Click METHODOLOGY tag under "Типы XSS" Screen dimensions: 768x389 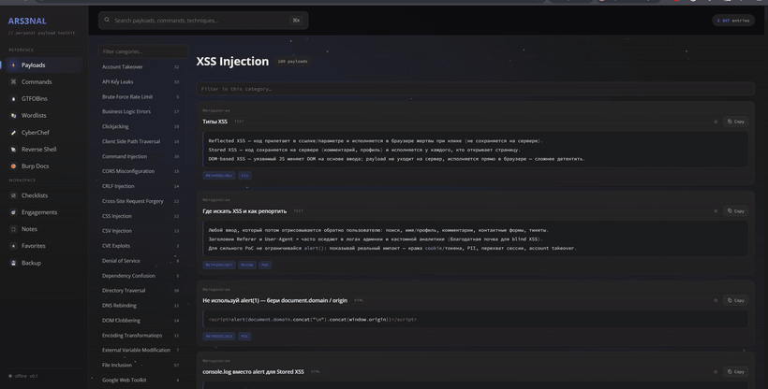pyautogui.click(x=219, y=176)
